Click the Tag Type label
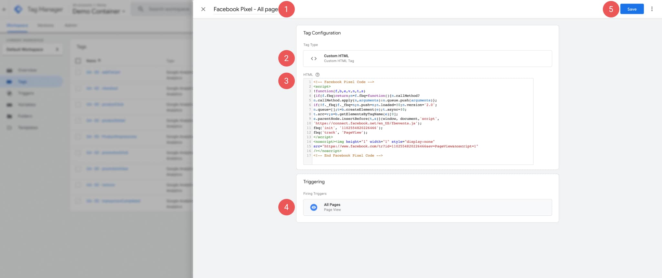This screenshot has width=662, height=278. coord(310,45)
